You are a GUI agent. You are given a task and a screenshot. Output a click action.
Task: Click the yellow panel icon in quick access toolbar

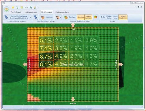pos(22,7)
